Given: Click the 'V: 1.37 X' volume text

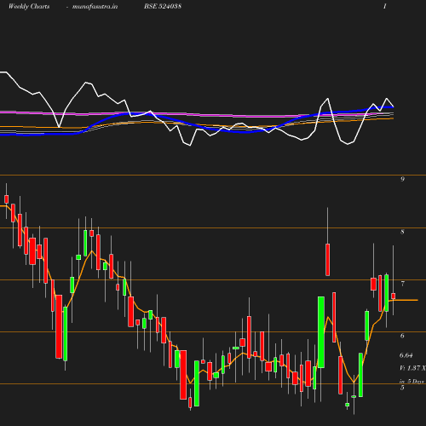Looking at the screenshot, I should coord(412,368).
